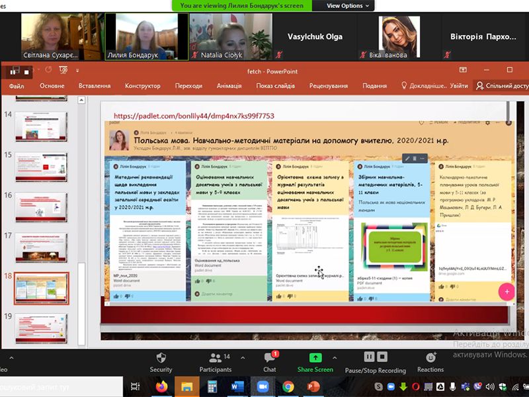Switch to the Показ слайдів ribbon tab
Viewport: 529px width, 397px height.
(x=275, y=86)
